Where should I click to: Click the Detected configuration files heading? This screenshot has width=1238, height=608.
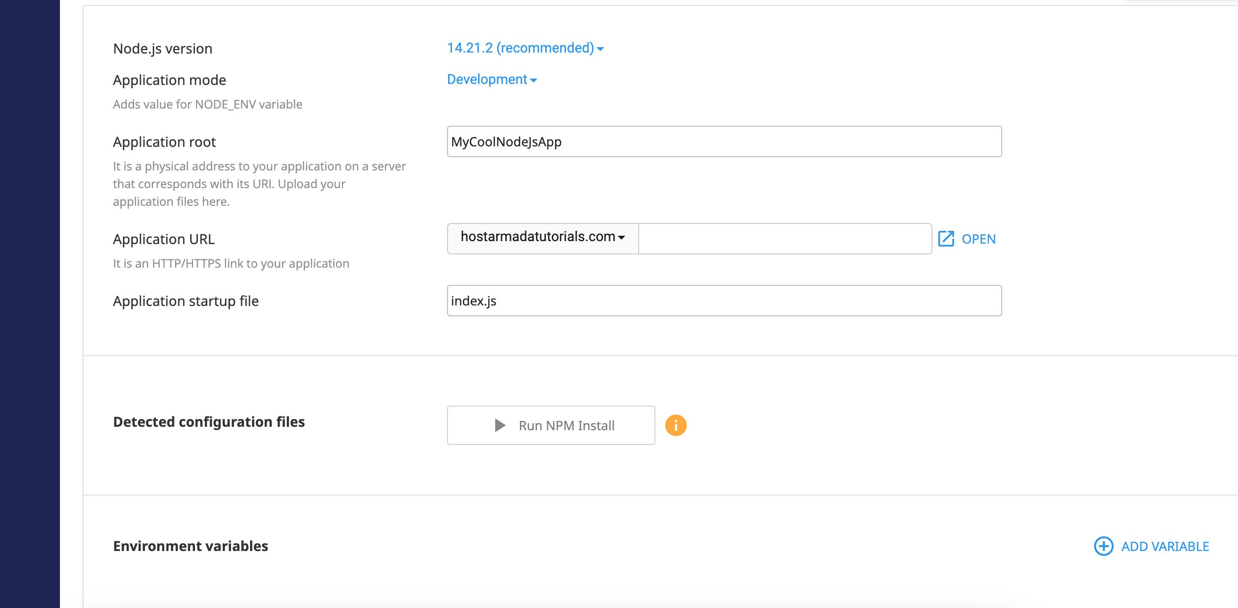point(209,422)
